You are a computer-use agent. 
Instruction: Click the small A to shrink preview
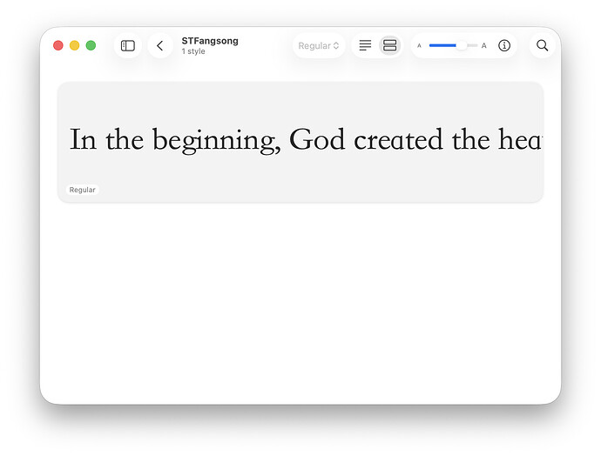point(419,45)
